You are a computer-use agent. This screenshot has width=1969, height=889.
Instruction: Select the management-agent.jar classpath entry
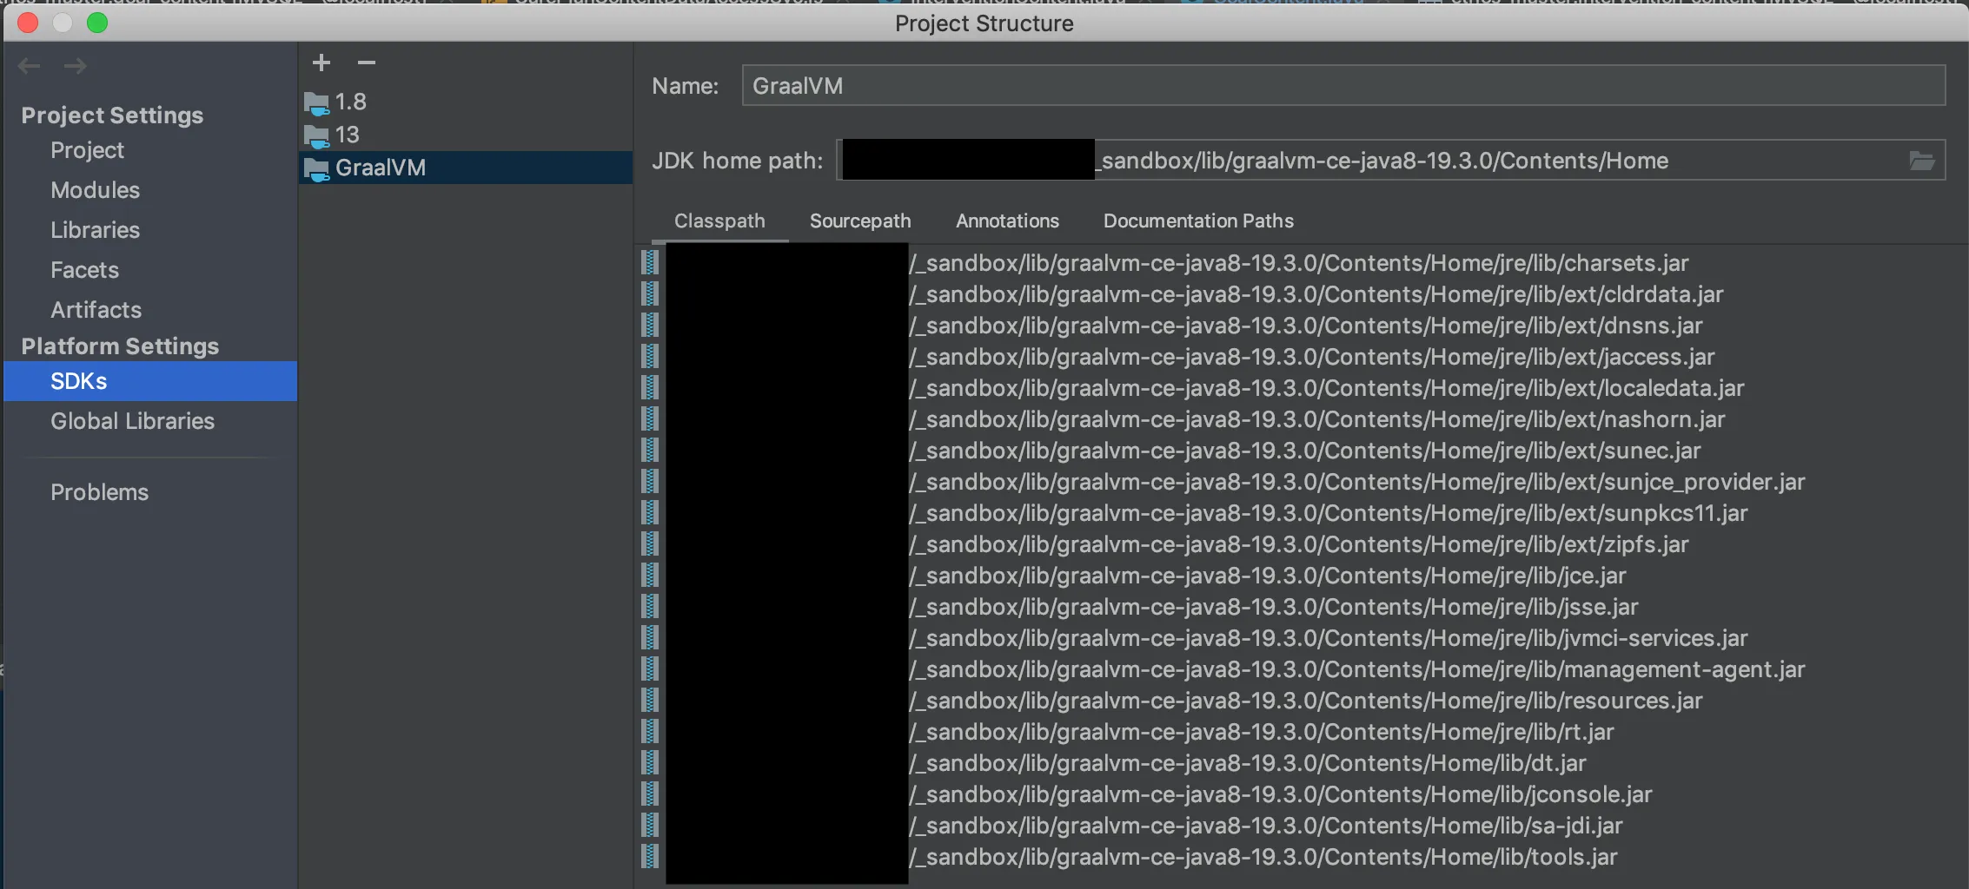(1299, 669)
